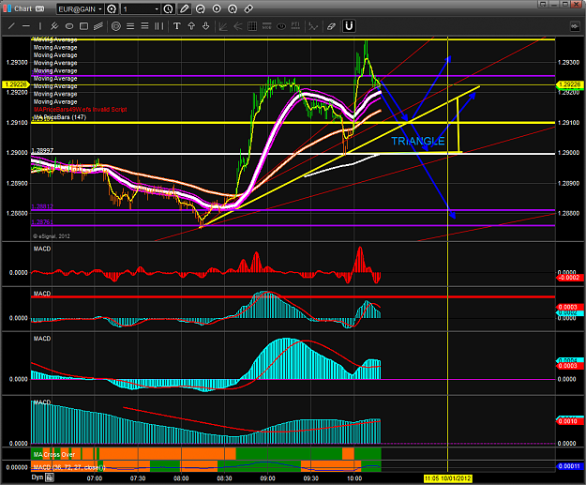Click the red MAPriceBars49W.efs Invalid Script label
The width and height of the screenshot is (586, 485).
(81, 110)
